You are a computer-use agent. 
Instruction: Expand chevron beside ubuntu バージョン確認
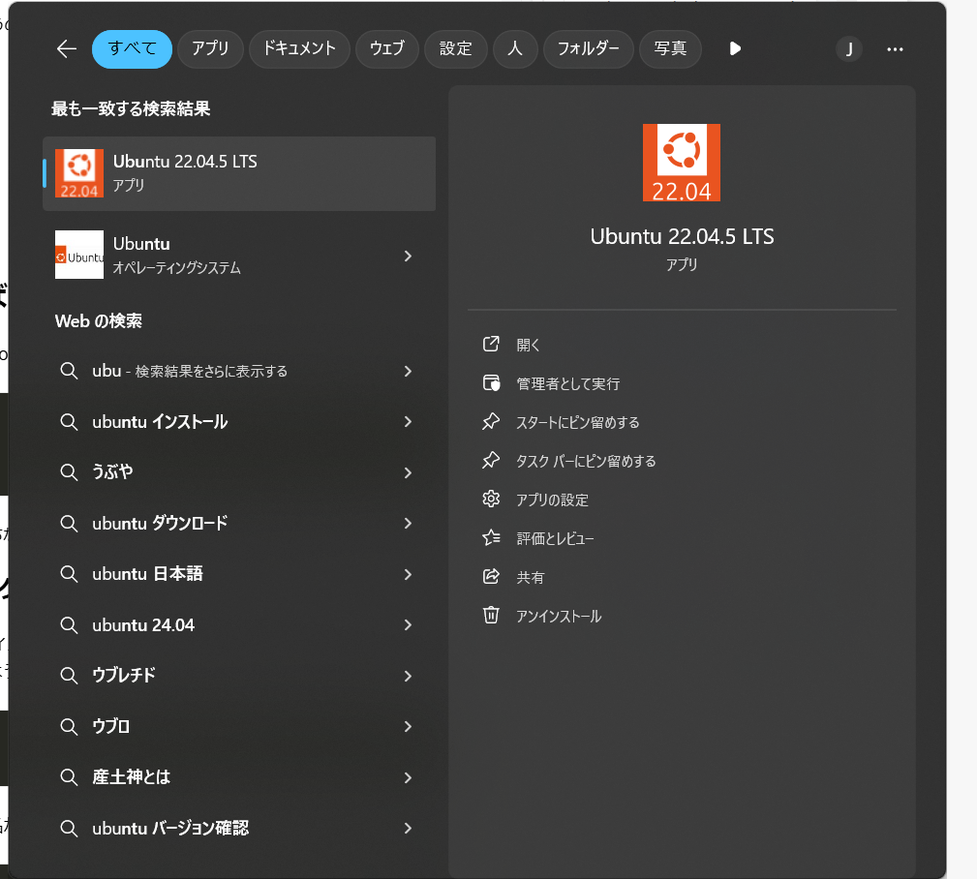coord(408,828)
